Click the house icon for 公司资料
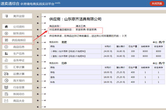Viewport: 166px width, 110px height. click(6, 27)
